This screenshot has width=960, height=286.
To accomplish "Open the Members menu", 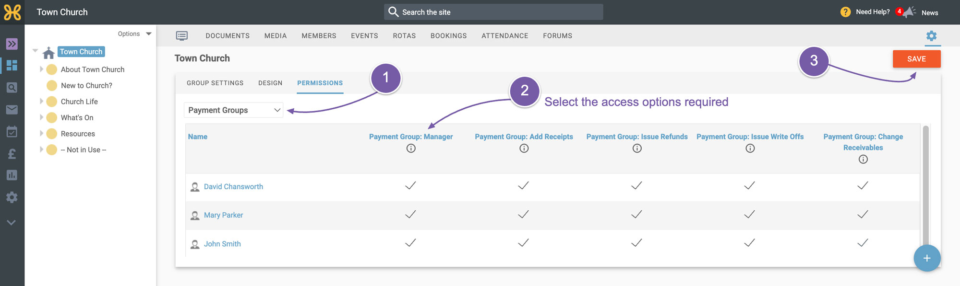I will coord(319,36).
